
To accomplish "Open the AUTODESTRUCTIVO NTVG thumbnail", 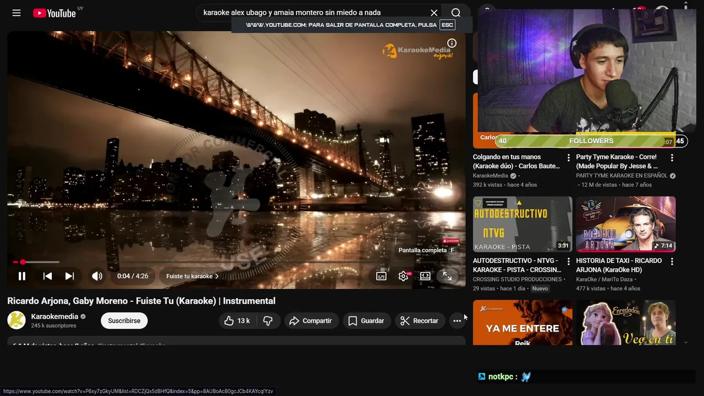I will [522, 224].
